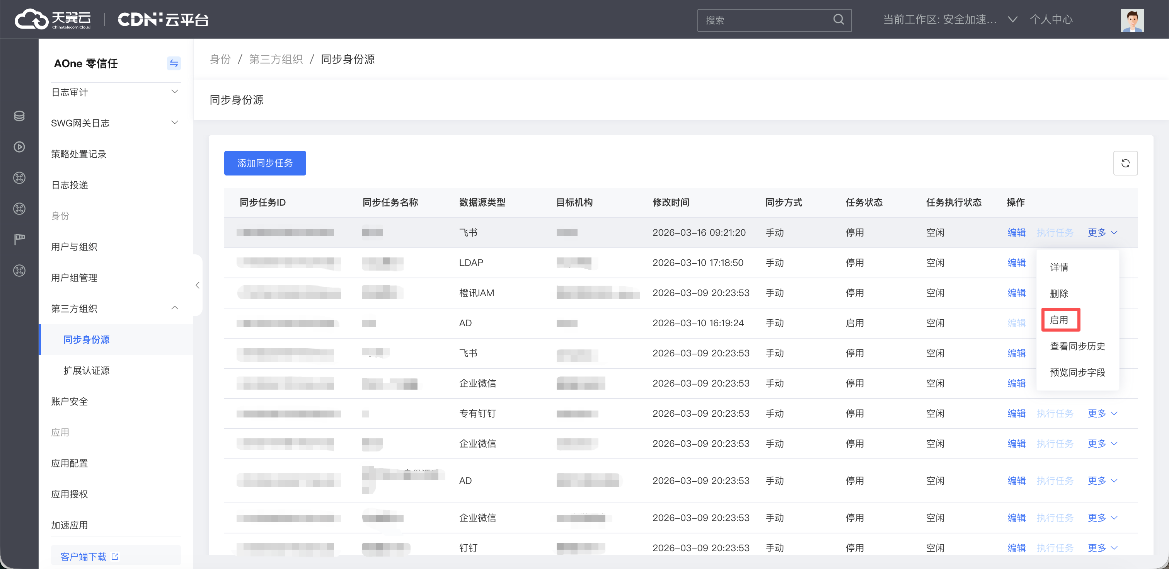Click the 添加同步任务 button
Viewport: 1169px width, 569px height.
pos(264,164)
